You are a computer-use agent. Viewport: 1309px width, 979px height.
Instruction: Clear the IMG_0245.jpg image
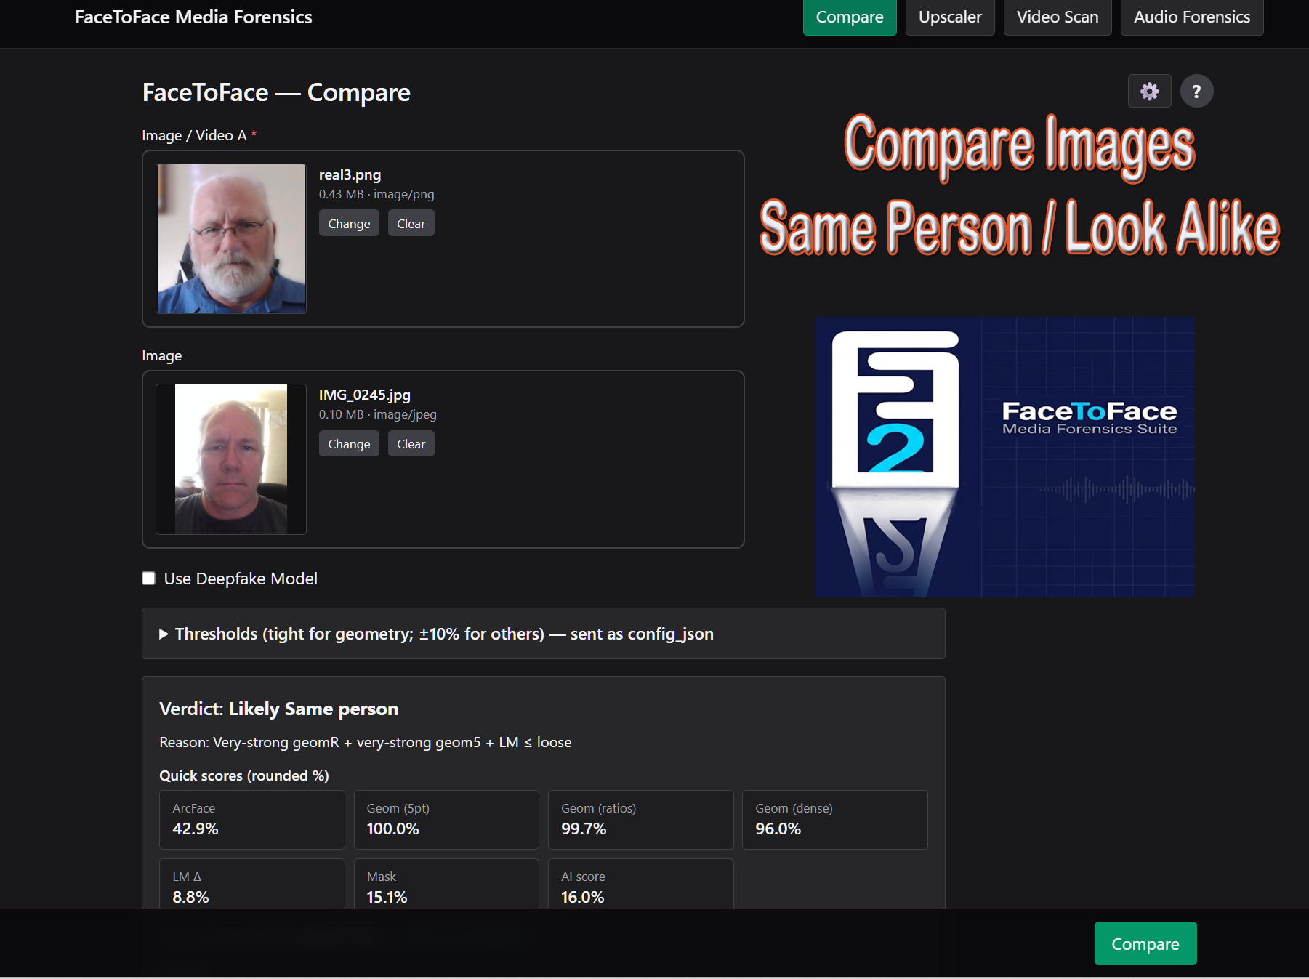tap(411, 443)
